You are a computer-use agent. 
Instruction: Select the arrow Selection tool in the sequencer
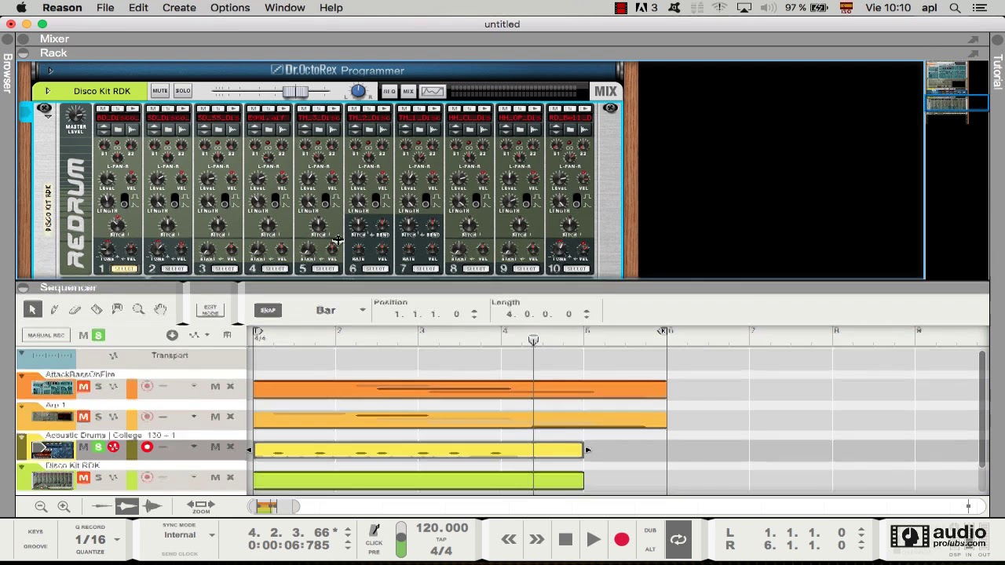32,310
